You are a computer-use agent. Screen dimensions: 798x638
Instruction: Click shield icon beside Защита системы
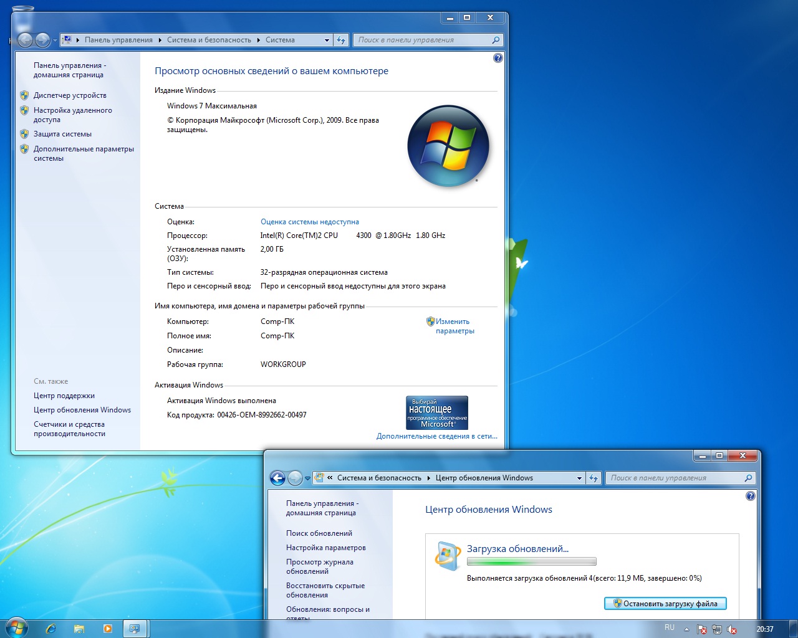24,134
